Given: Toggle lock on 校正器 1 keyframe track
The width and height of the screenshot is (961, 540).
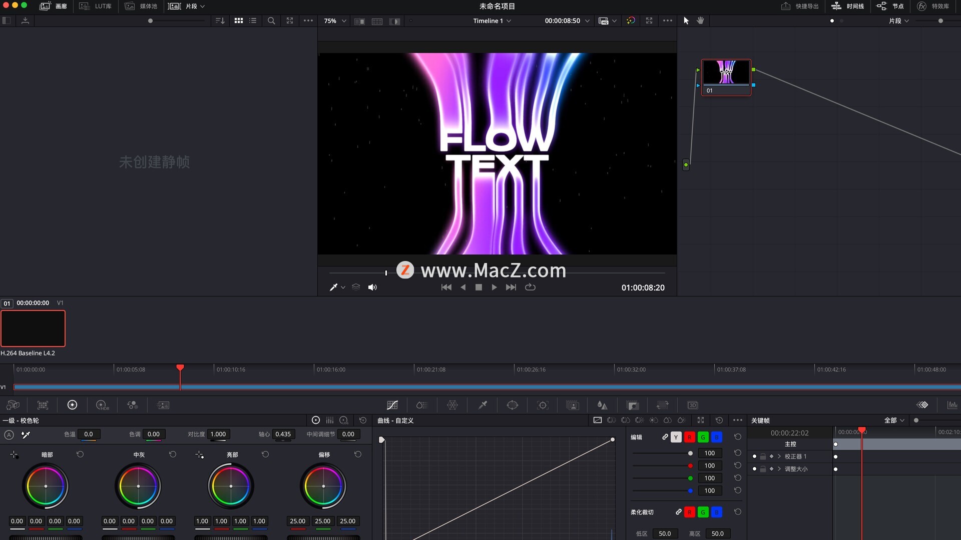Looking at the screenshot, I should (763, 456).
